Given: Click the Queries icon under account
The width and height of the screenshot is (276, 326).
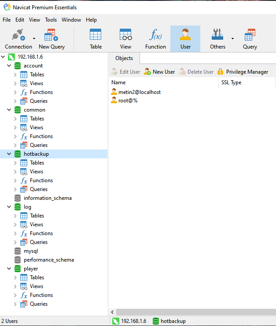Looking at the screenshot, I should click(24, 101).
